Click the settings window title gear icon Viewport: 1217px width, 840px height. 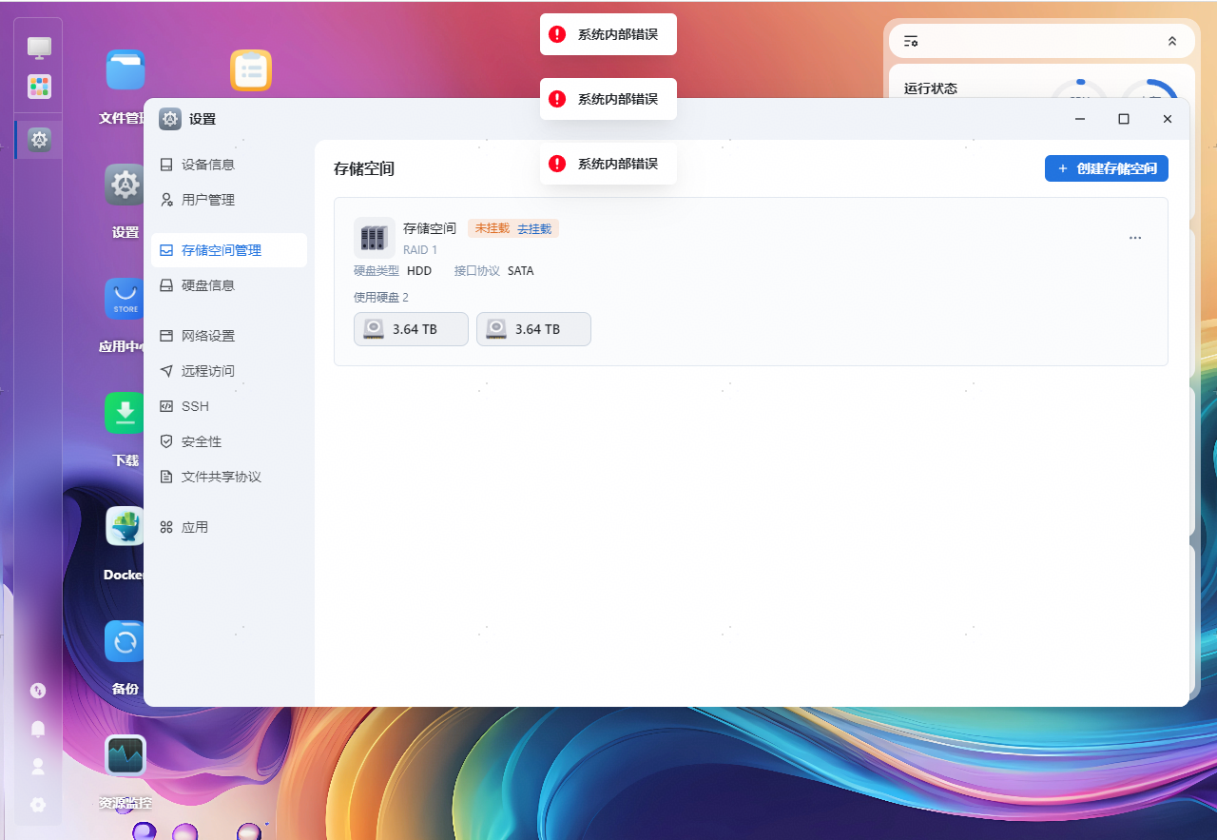(170, 119)
